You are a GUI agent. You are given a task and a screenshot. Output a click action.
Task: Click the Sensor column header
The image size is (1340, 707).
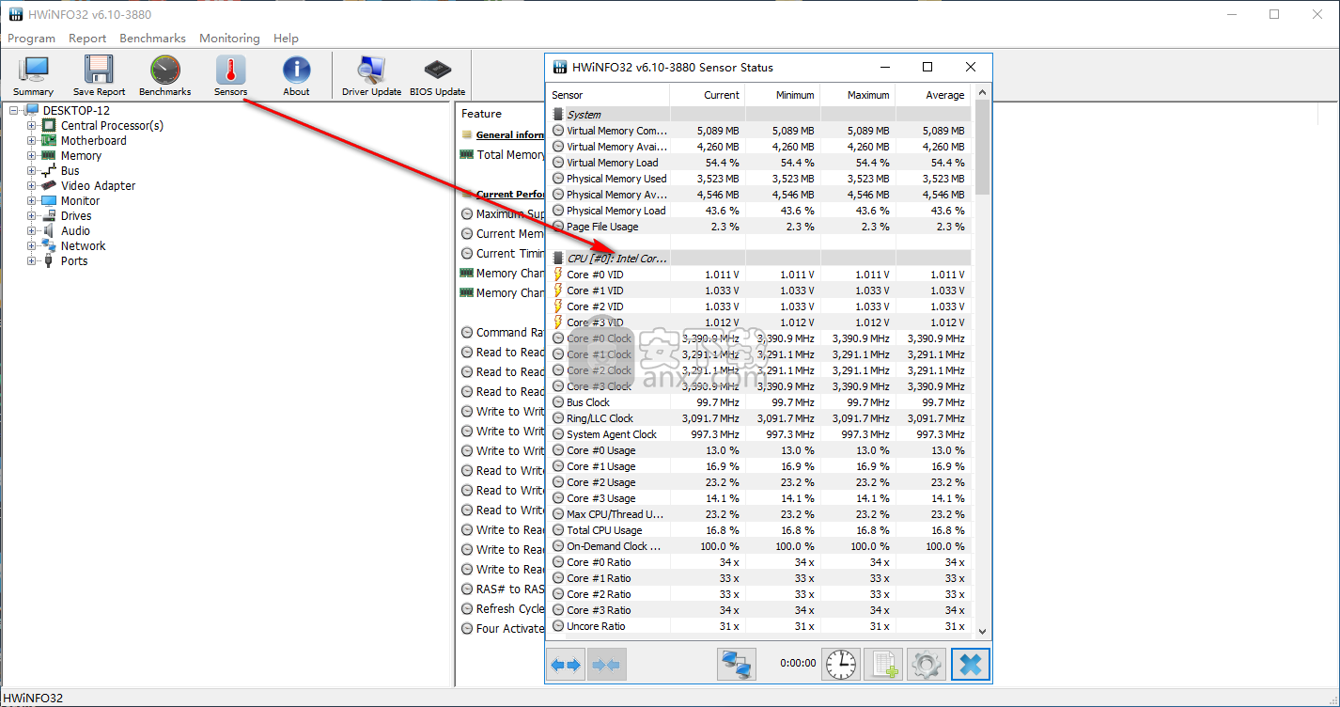tap(608, 95)
